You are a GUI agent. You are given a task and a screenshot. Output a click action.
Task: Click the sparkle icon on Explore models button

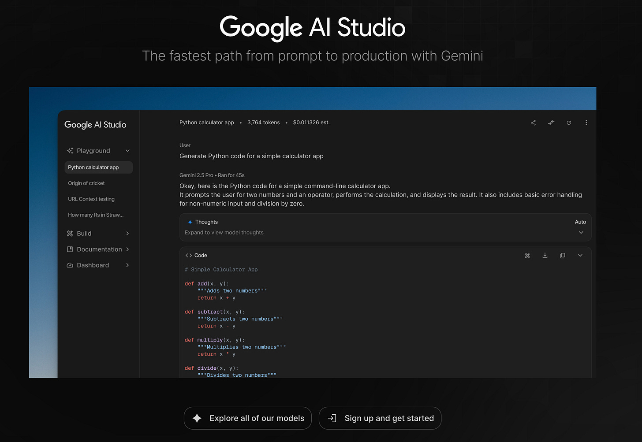point(197,418)
